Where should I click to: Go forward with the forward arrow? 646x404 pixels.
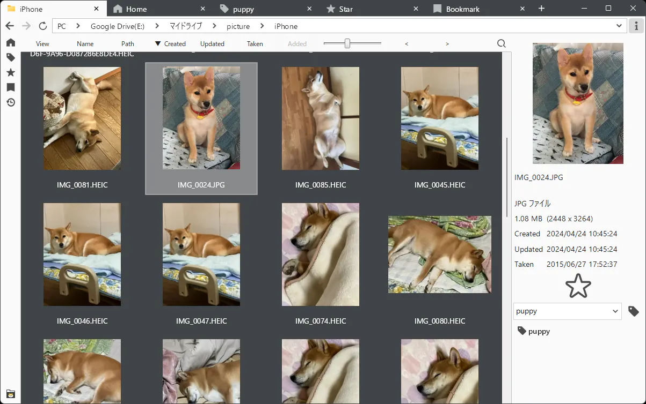(26, 26)
